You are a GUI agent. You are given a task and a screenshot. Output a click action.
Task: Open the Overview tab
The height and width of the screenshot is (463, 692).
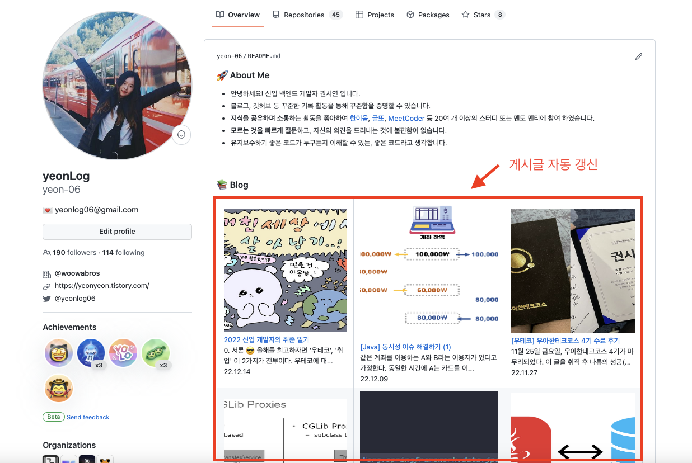(x=238, y=15)
